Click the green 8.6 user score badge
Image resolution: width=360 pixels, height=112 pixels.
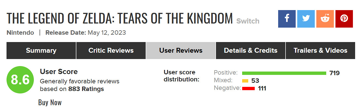click(x=20, y=79)
